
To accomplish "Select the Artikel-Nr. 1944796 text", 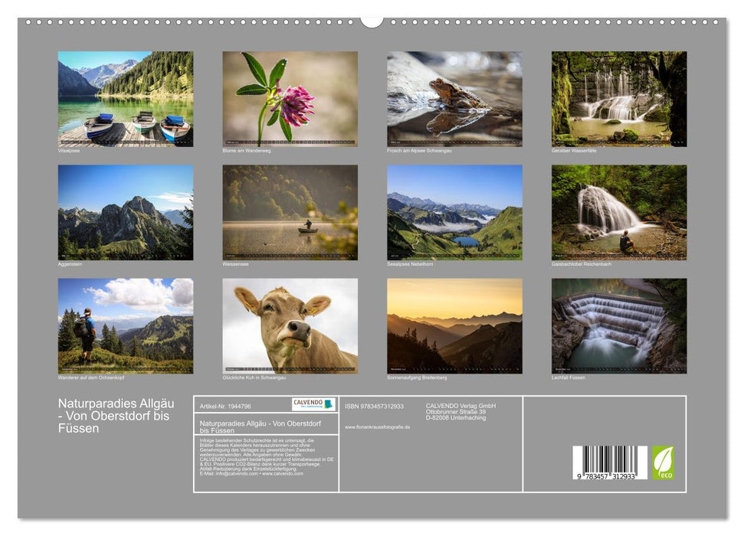I will (x=226, y=404).
